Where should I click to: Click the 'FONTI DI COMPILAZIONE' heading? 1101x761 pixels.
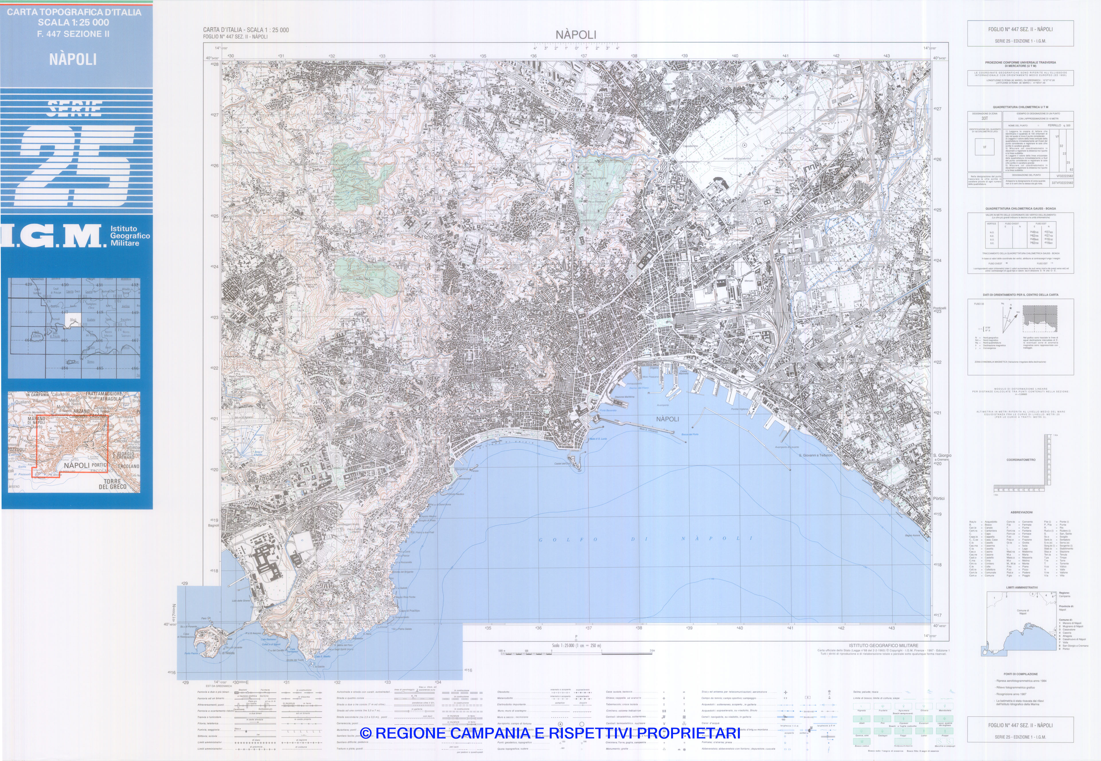point(1020,674)
